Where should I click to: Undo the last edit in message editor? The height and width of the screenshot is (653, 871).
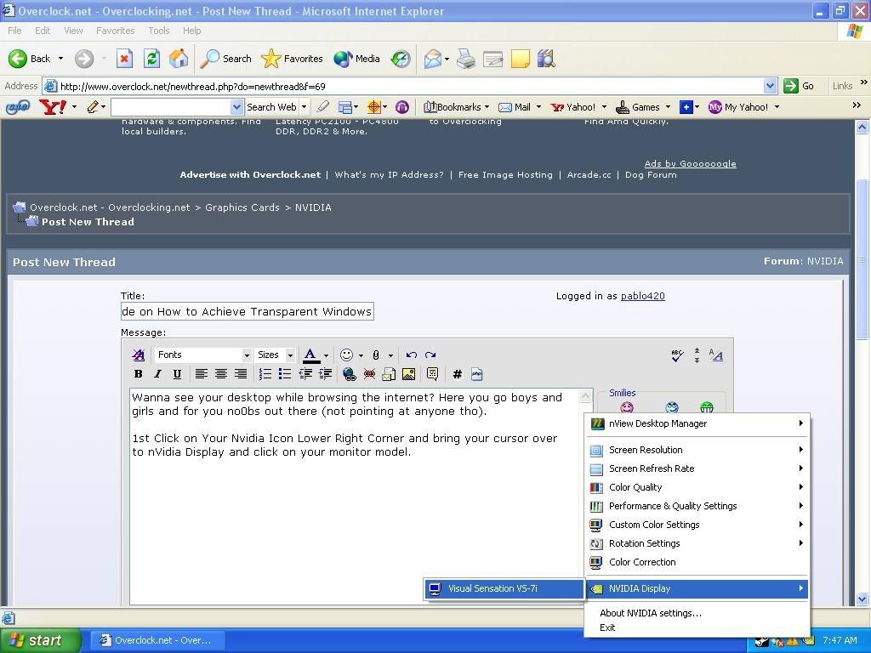coord(411,355)
